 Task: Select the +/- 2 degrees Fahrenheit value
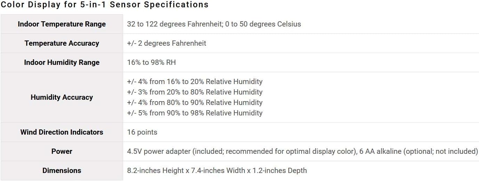pos(167,43)
